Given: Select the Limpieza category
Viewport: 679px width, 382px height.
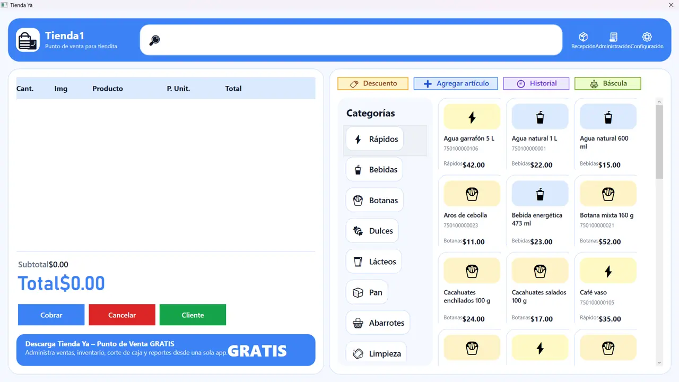Looking at the screenshot, I should click(376, 353).
